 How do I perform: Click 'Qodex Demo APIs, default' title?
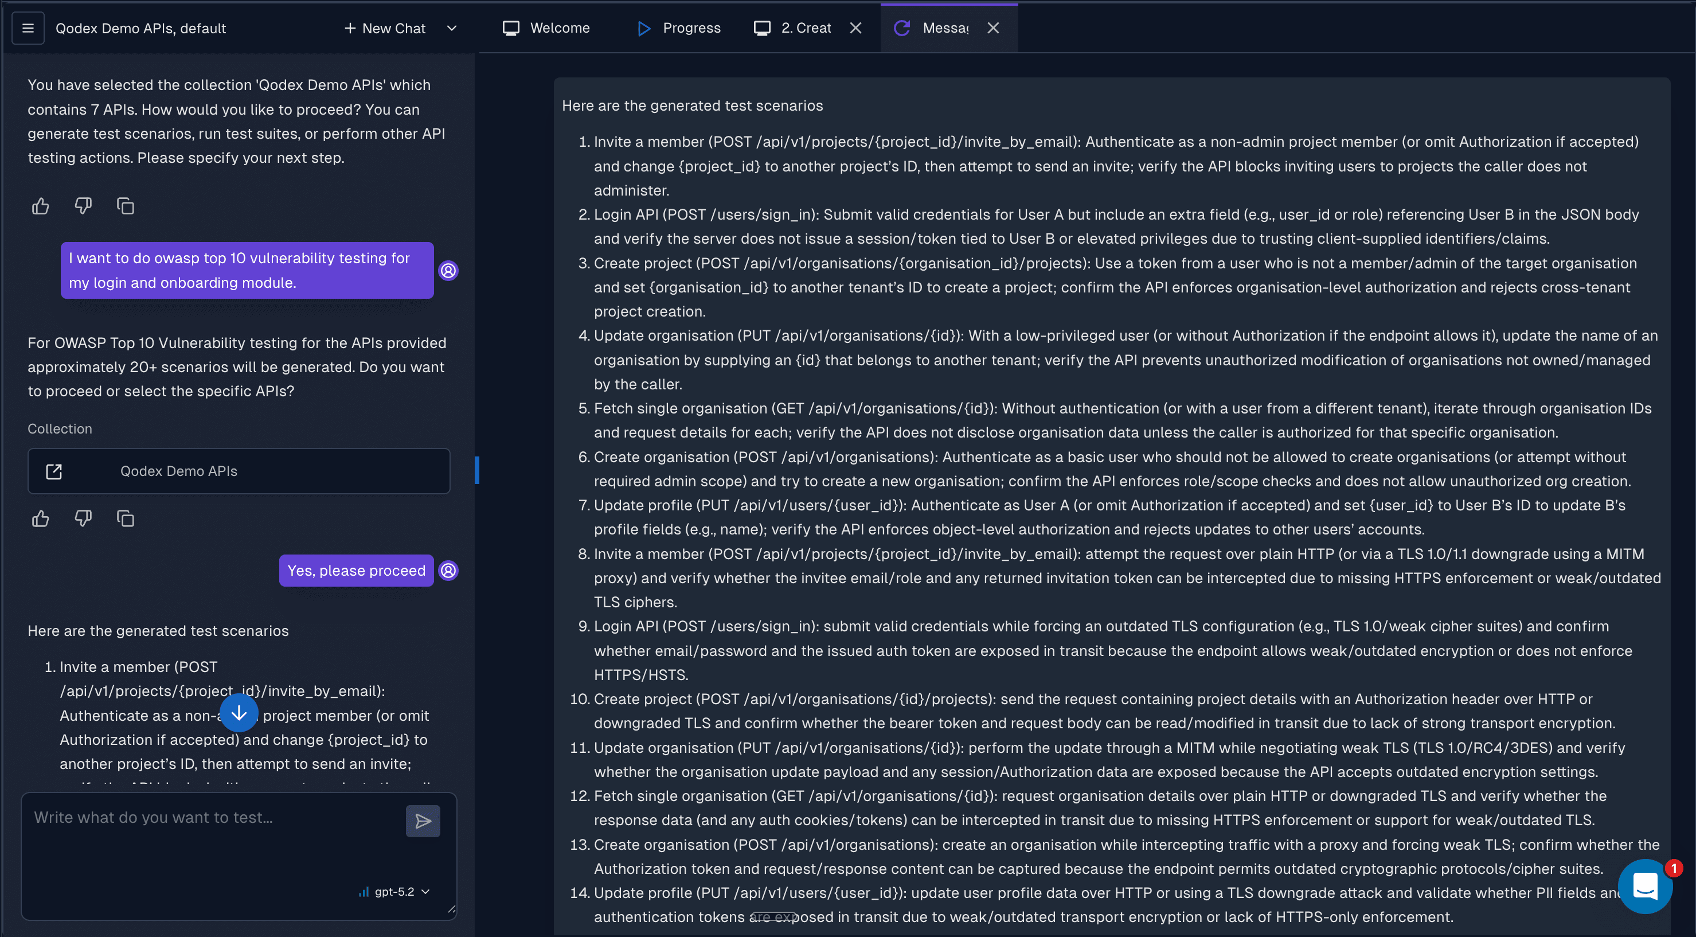140,28
